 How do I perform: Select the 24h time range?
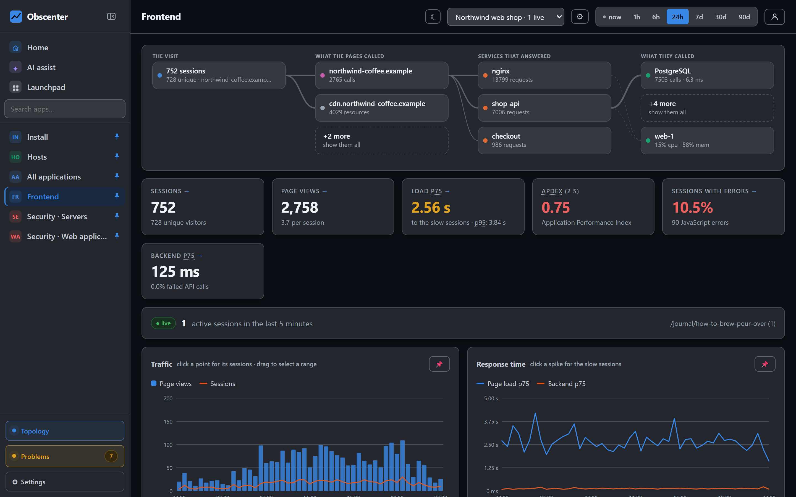677,17
